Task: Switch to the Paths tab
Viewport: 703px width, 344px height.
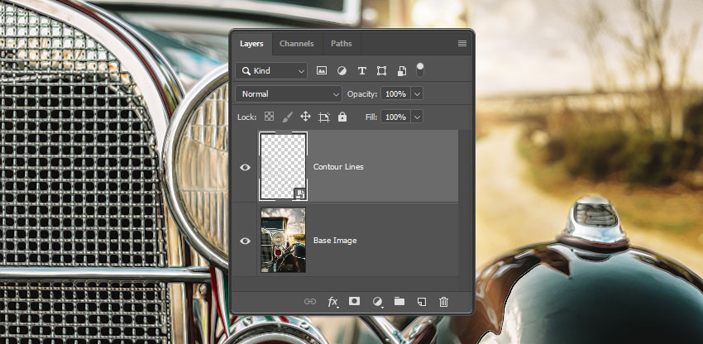Action: pyautogui.click(x=342, y=44)
